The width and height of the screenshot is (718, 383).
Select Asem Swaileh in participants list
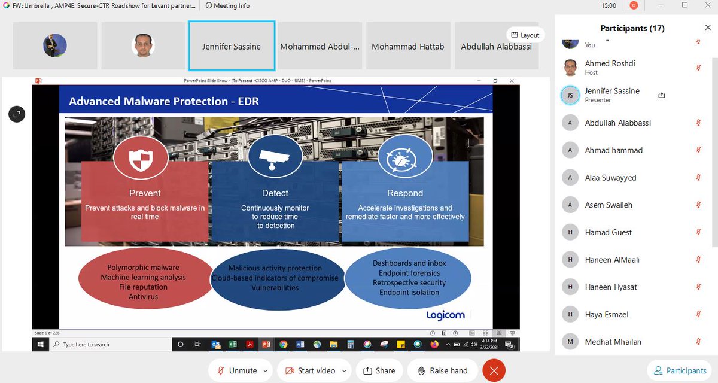pyautogui.click(x=633, y=205)
